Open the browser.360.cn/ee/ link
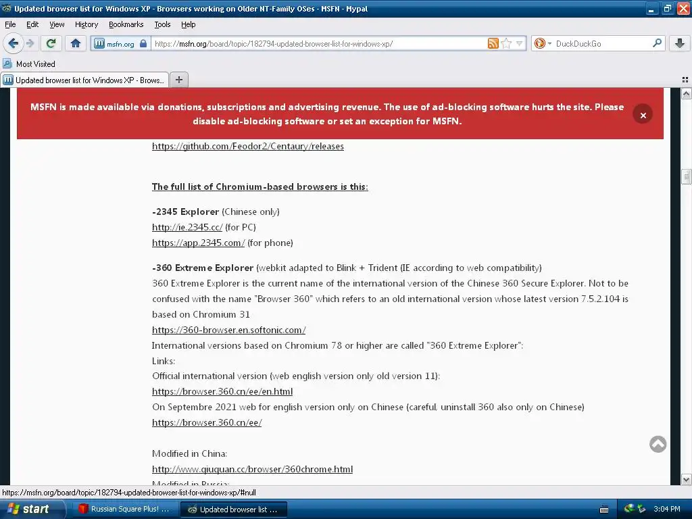The image size is (692, 519). tap(207, 422)
